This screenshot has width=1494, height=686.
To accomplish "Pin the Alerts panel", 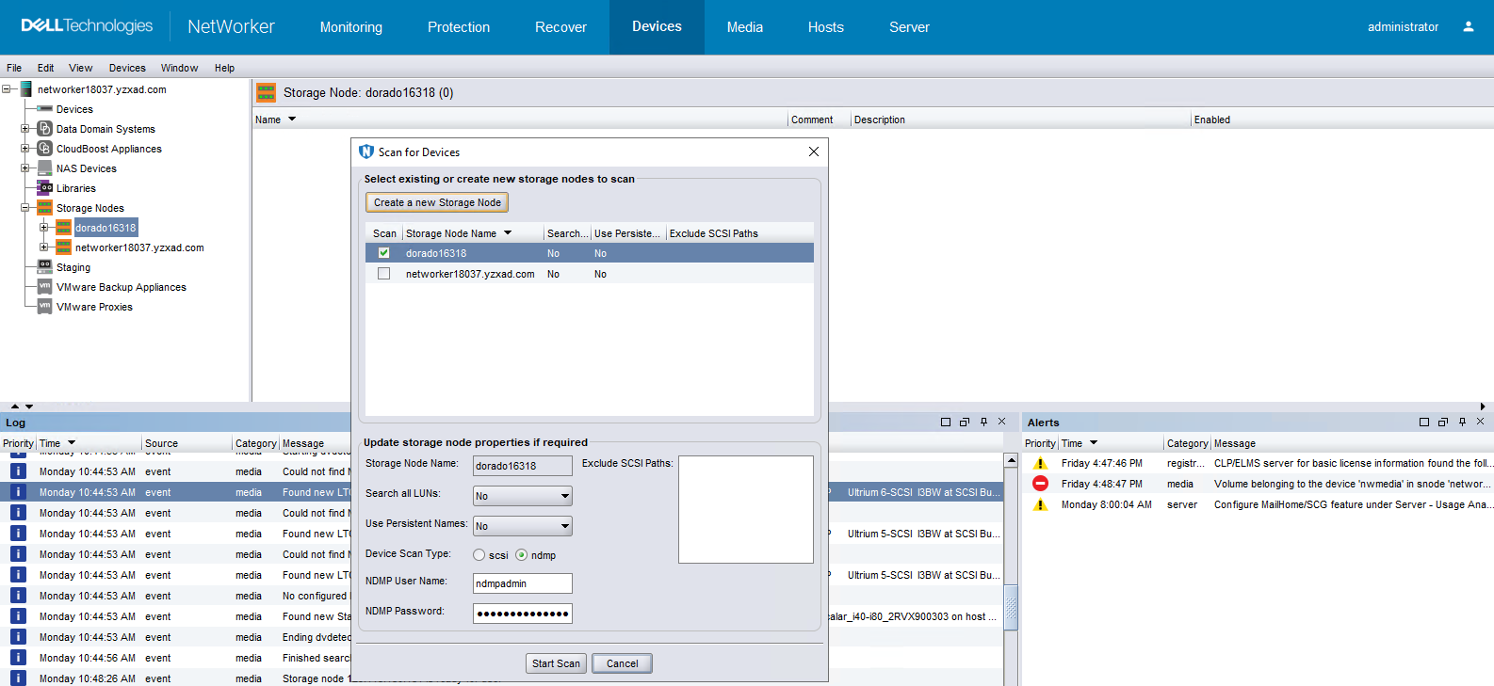I will [1462, 423].
